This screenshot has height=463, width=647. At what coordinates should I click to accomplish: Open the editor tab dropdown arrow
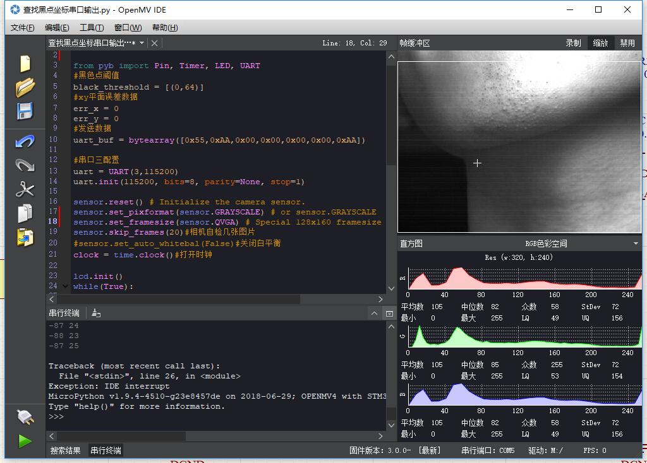pyautogui.click(x=142, y=43)
